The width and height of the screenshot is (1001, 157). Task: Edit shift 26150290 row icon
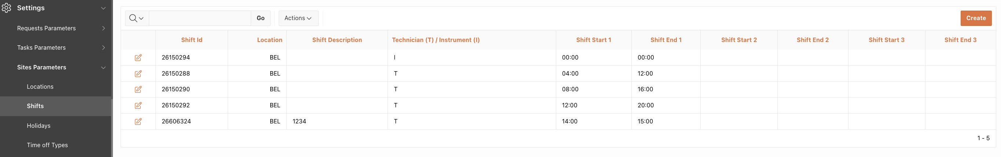[138, 89]
